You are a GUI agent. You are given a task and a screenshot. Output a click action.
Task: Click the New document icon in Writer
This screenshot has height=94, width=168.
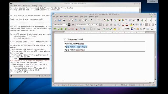[55, 20]
